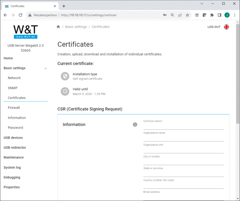Click the page vertical scrollbar thumb
The height and width of the screenshot is (201, 240).
tap(237, 73)
